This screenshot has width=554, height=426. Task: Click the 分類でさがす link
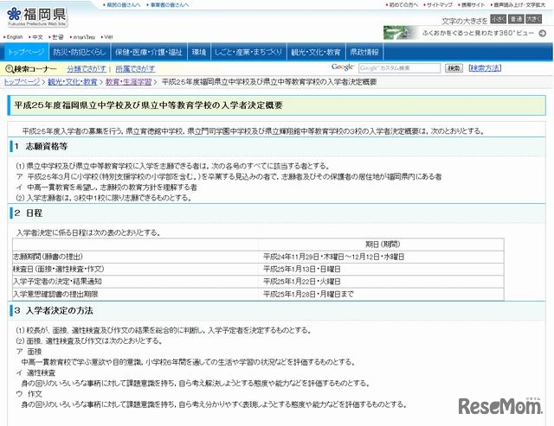87,68
